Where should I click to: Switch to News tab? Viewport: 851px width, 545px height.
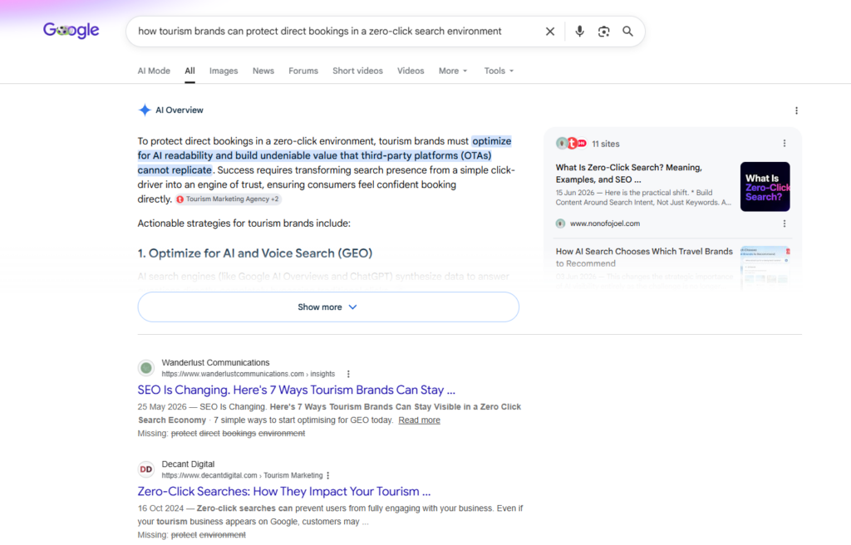click(x=263, y=71)
